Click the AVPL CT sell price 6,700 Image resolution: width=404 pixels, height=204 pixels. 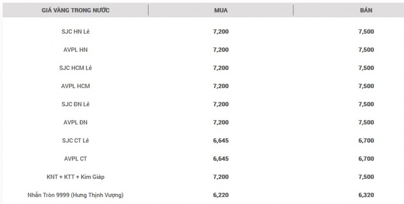(366, 159)
